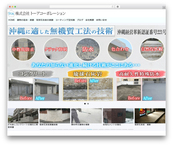Image resolution: width=173 pixels, height=146 pixels.
Task: Open the 建物の延命・美観 menu item
Action: (26, 20)
